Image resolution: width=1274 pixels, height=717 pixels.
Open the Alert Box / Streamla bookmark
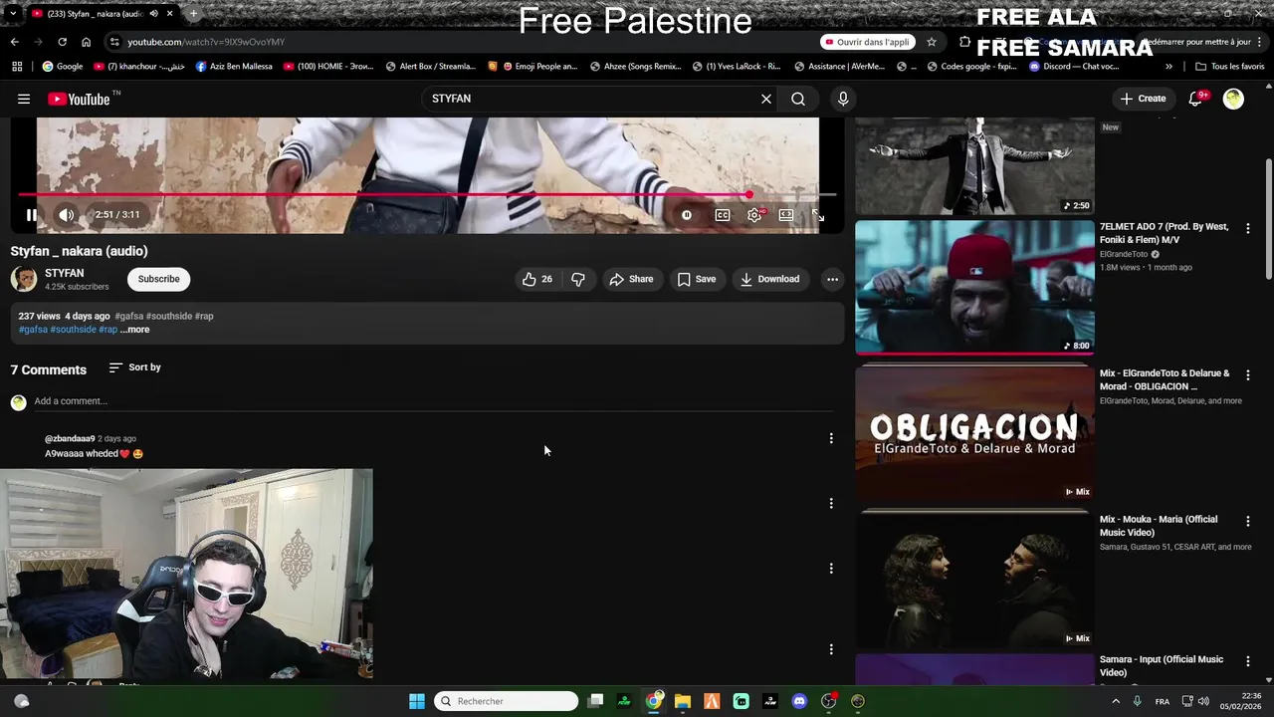point(431,67)
